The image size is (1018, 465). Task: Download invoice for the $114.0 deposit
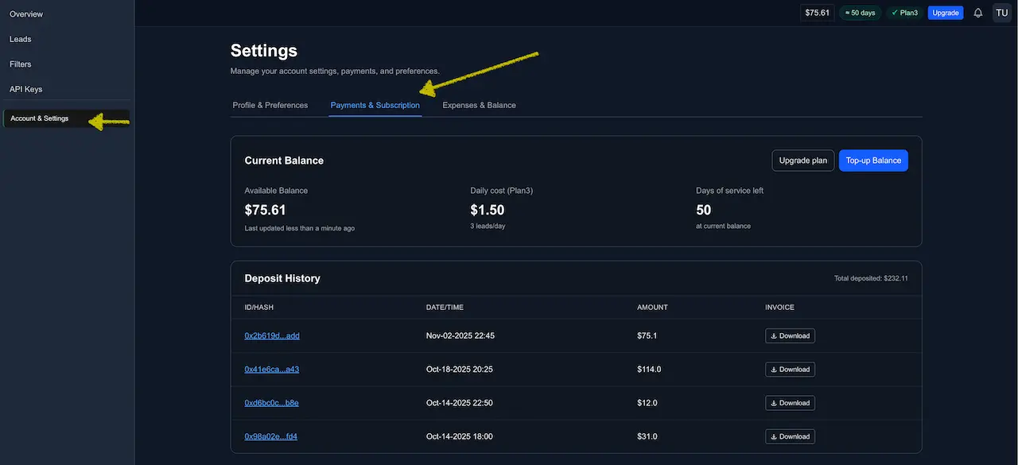790,369
